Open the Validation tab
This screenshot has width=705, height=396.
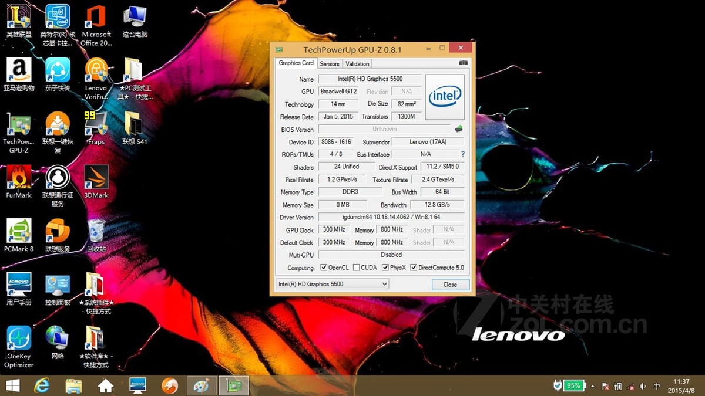(x=357, y=63)
